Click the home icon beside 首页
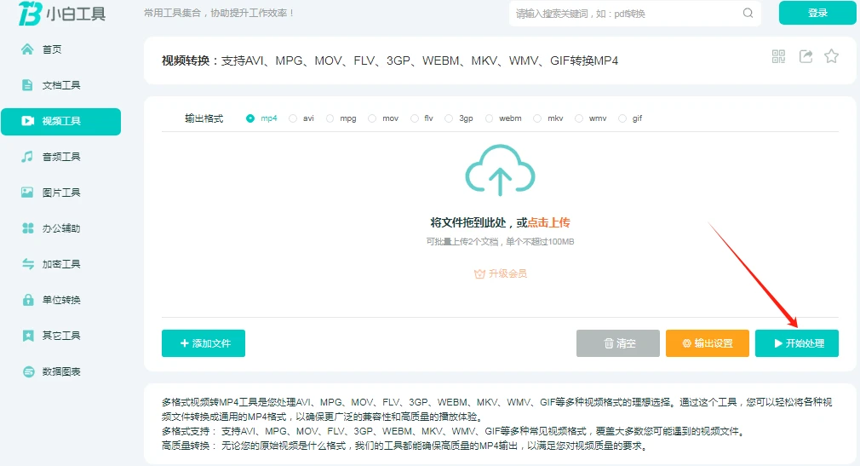 (27, 49)
